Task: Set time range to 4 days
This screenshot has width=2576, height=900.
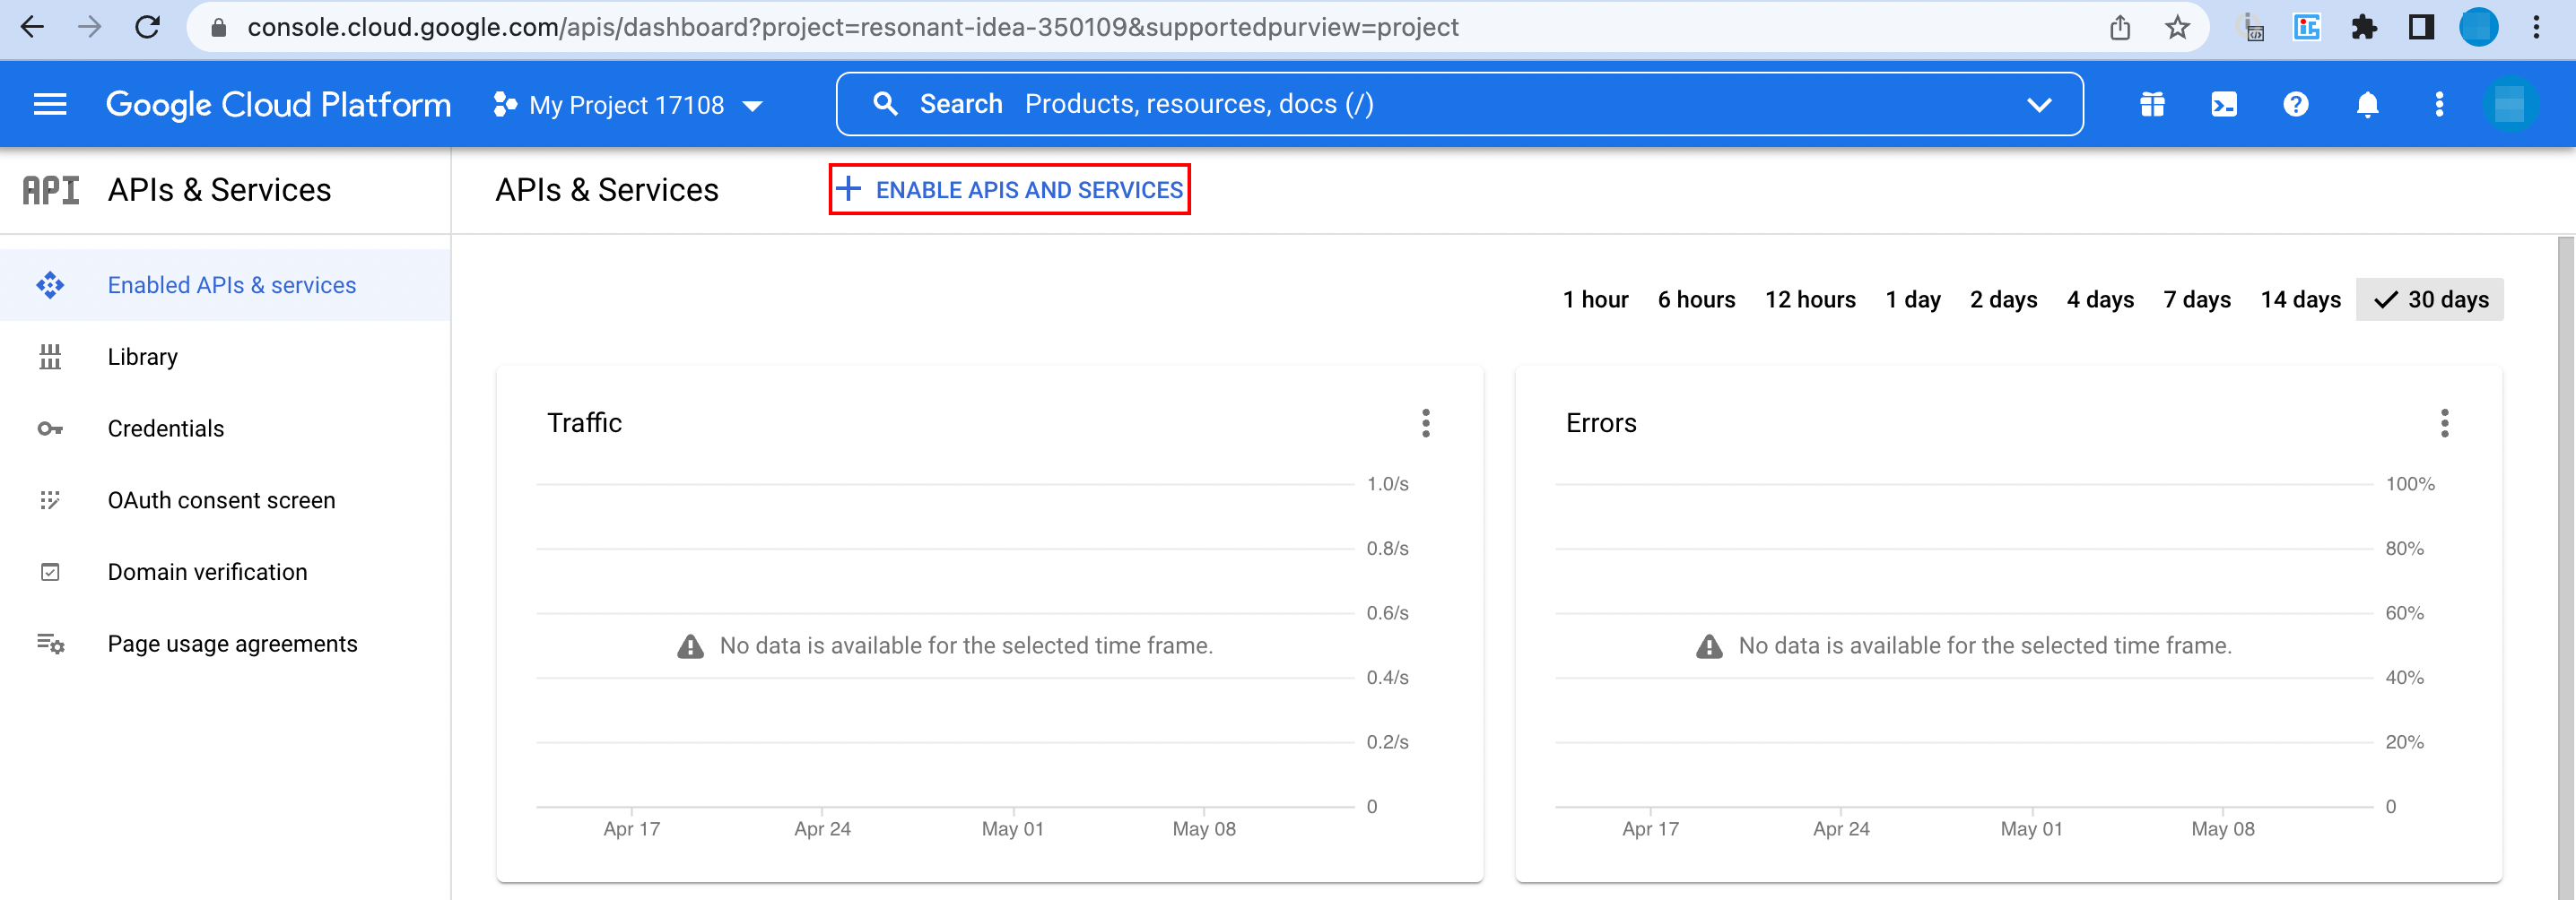Action: pos(2100,299)
